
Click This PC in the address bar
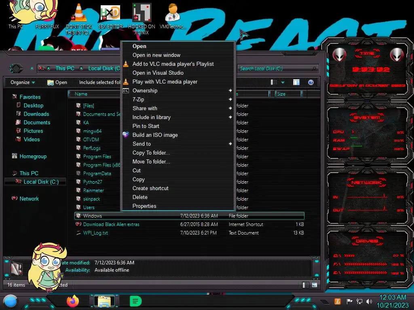pyautogui.click(x=65, y=68)
